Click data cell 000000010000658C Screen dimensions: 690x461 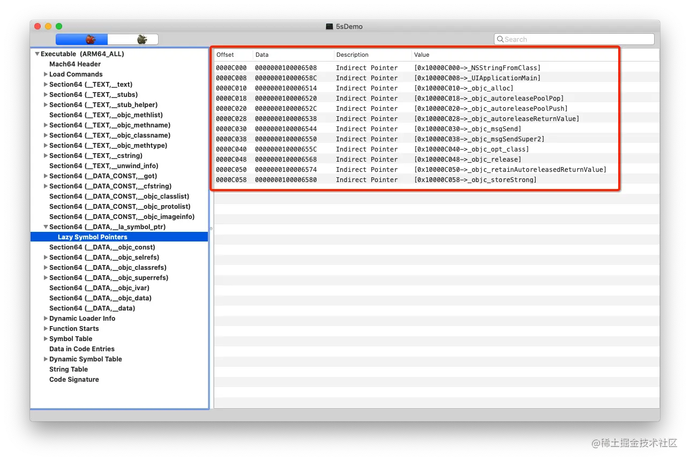click(286, 78)
